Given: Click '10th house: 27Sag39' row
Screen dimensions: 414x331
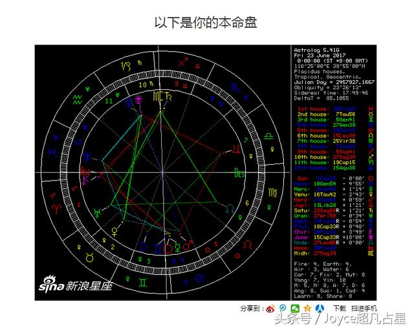Looking at the screenshot, I should [x=334, y=157].
